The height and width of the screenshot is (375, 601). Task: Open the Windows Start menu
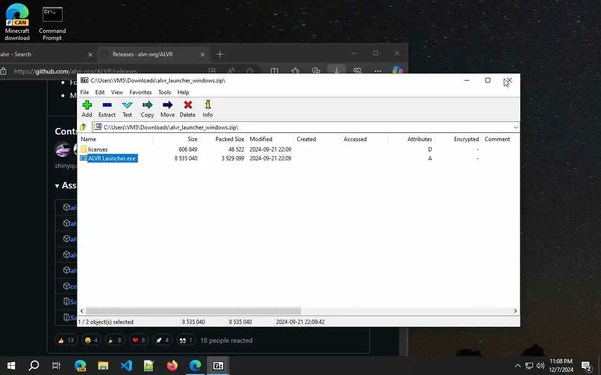coord(11,366)
